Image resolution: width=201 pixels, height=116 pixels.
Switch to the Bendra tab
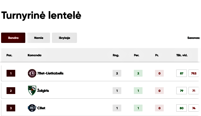pos(13,38)
